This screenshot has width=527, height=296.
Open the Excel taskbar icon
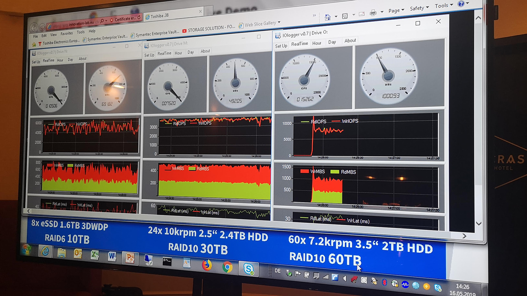(x=95, y=255)
